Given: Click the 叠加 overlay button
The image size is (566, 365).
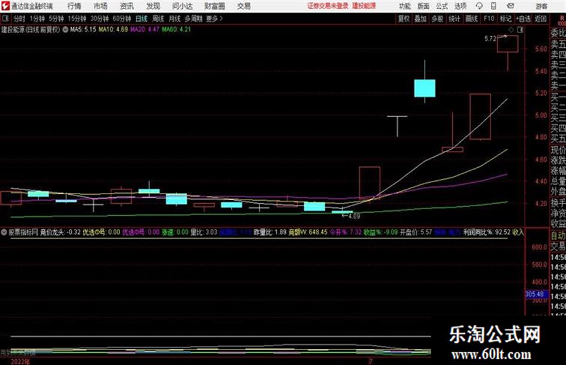Looking at the screenshot, I should (420, 19).
